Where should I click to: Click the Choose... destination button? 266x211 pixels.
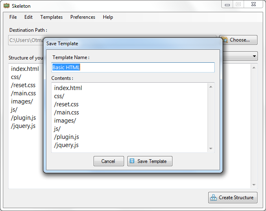238,40
